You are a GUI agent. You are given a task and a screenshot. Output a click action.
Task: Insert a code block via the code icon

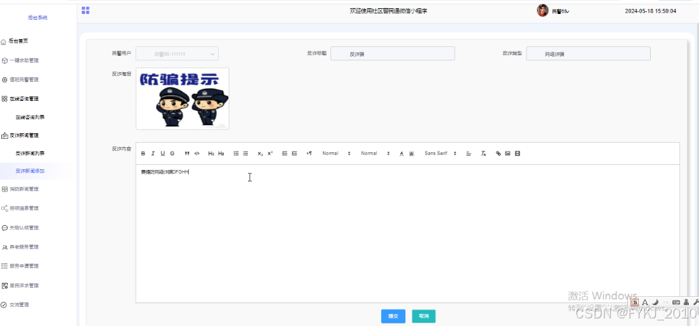click(197, 153)
